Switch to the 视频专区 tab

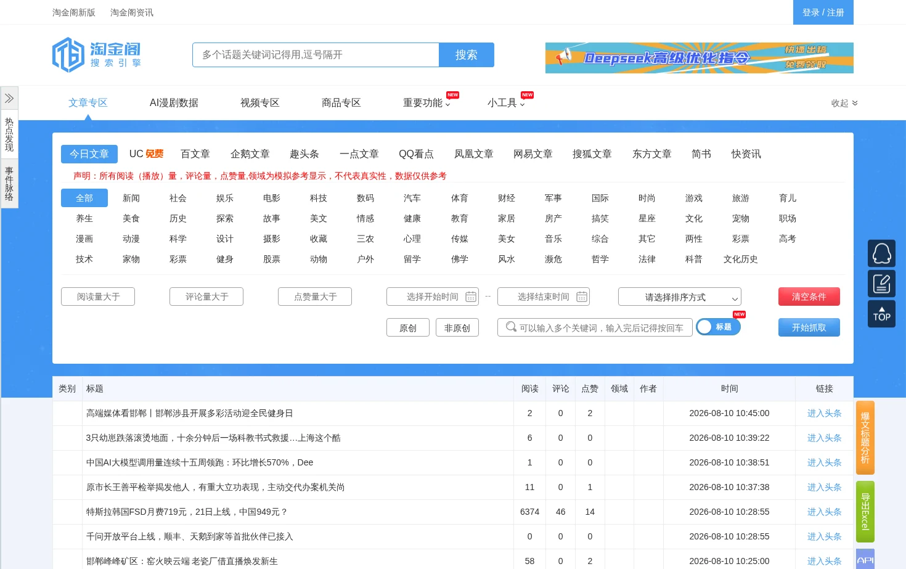[260, 103]
